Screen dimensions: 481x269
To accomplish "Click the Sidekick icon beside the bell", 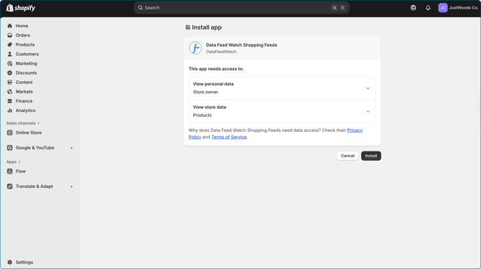I will (x=414, y=8).
